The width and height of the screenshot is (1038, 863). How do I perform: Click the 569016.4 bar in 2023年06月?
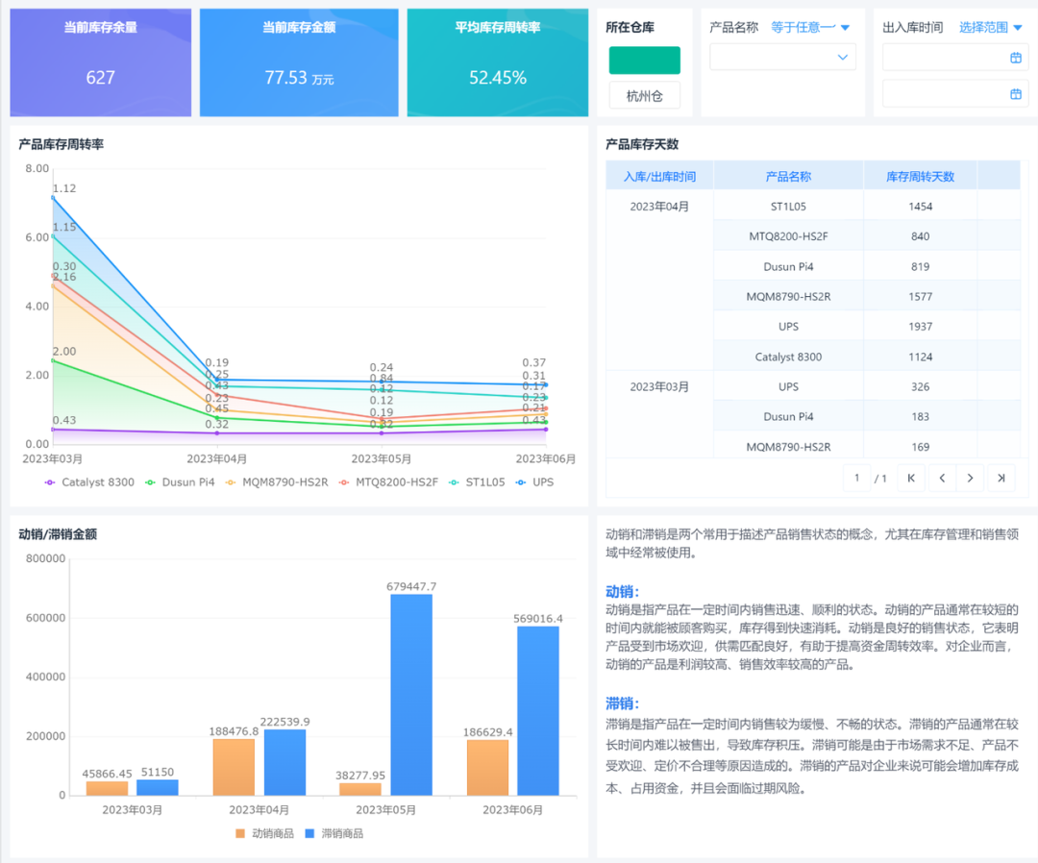538,711
